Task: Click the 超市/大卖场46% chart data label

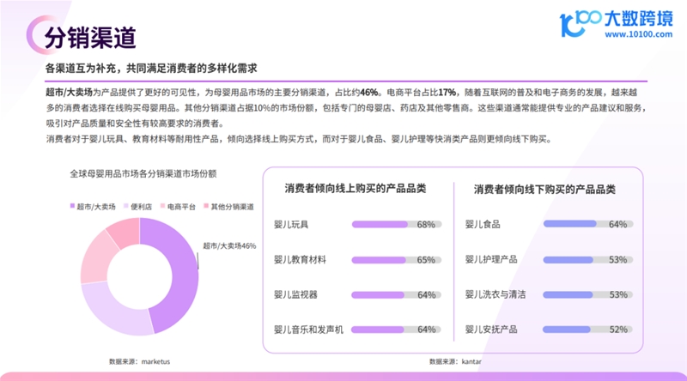Action: click(229, 245)
